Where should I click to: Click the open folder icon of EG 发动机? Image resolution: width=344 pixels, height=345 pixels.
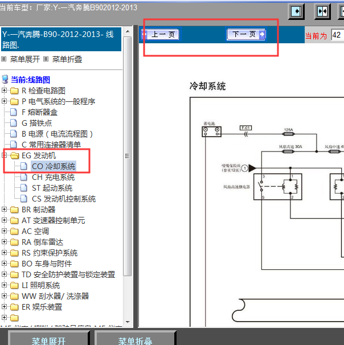(15, 155)
